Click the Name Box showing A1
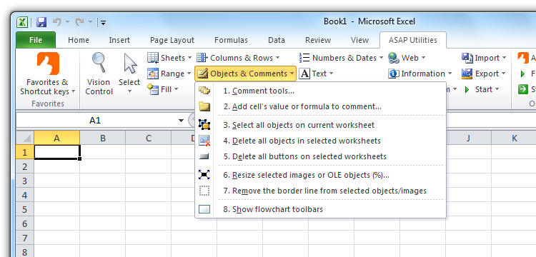The width and height of the screenshot is (536, 257). tap(94, 121)
